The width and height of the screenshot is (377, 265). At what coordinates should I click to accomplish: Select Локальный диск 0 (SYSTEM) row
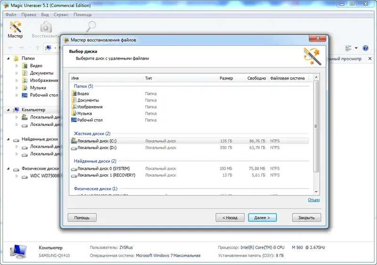[x=190, y=169]
